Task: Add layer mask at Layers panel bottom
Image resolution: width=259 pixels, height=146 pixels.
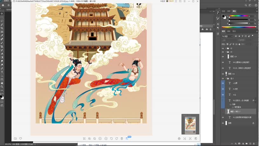Action: (x=239, y=144)
